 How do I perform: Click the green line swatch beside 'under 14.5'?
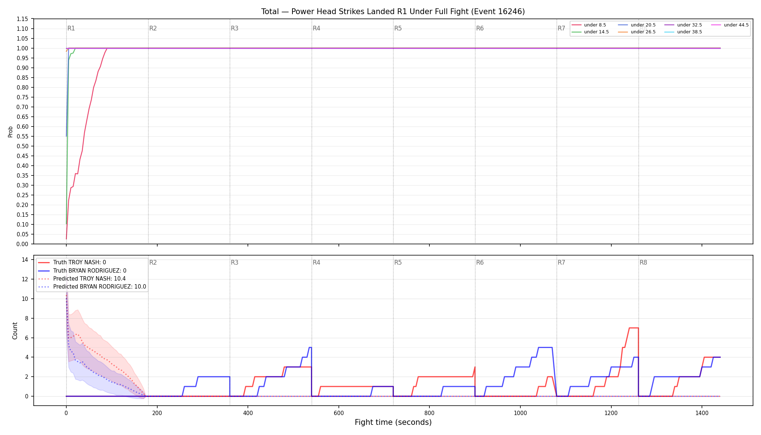[576, 32]
